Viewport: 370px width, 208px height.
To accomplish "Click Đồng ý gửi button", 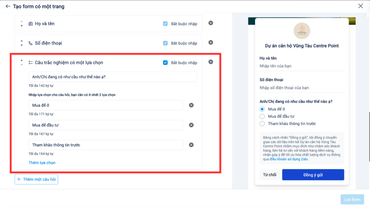I will 313,175.
